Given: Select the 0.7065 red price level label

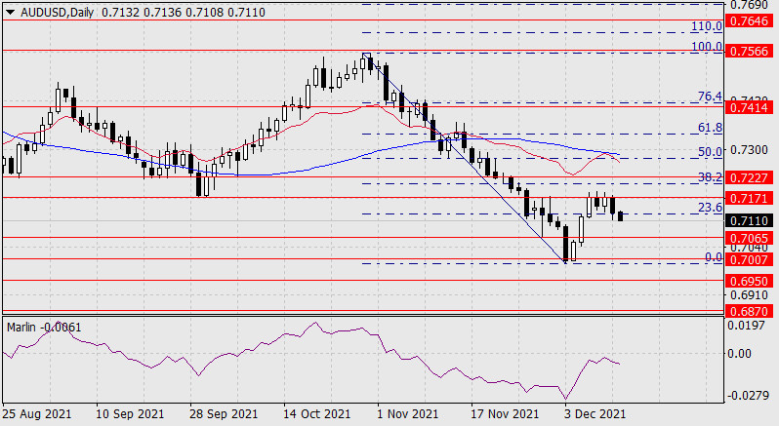Looking at the screenshot, I should click(749, 239).
